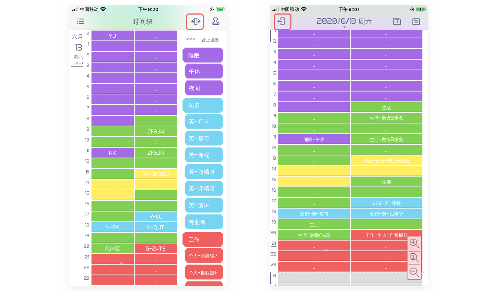
Task: Tap the Y-FX block at 18:00
Action: 113,227
